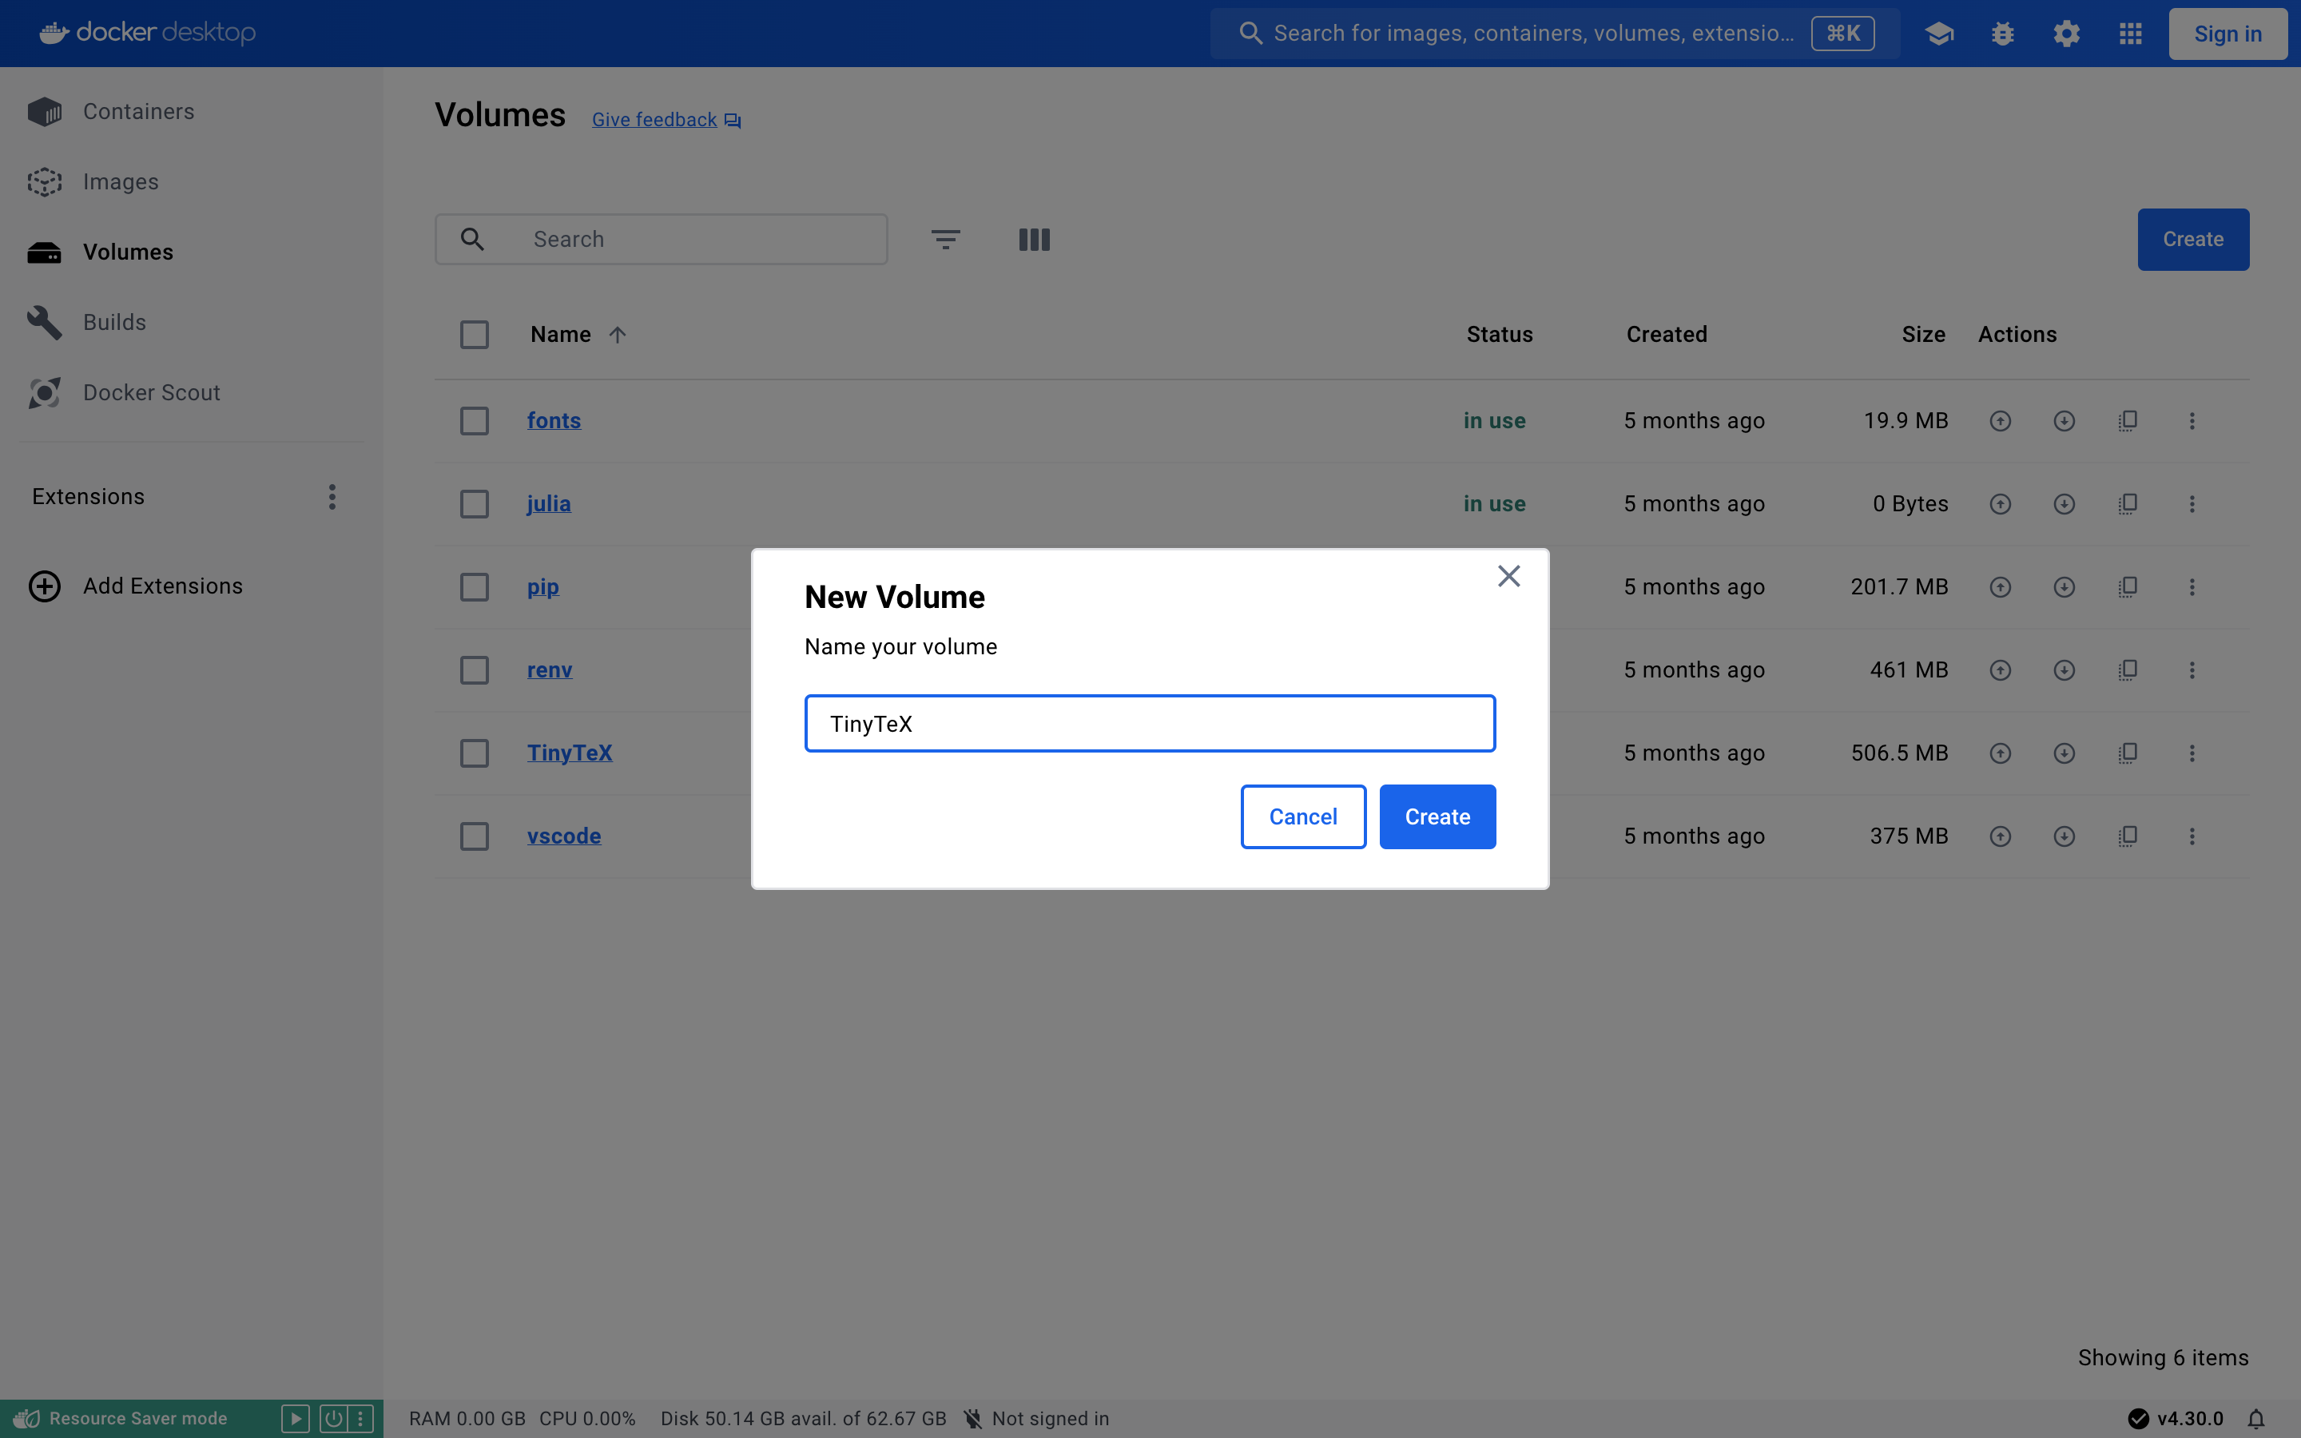Toggle the select-all volumes header checkbox
Screen dimensions: 2301x1438
coord(475,335)
